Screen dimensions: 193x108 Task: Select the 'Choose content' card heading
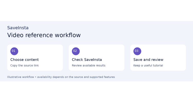tap(24, 60)
